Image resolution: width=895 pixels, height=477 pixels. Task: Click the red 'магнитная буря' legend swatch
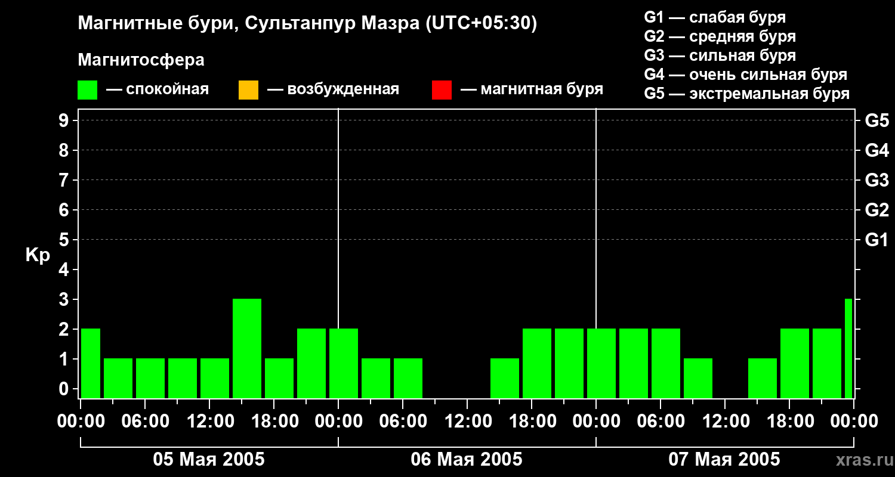pos(442,90)
